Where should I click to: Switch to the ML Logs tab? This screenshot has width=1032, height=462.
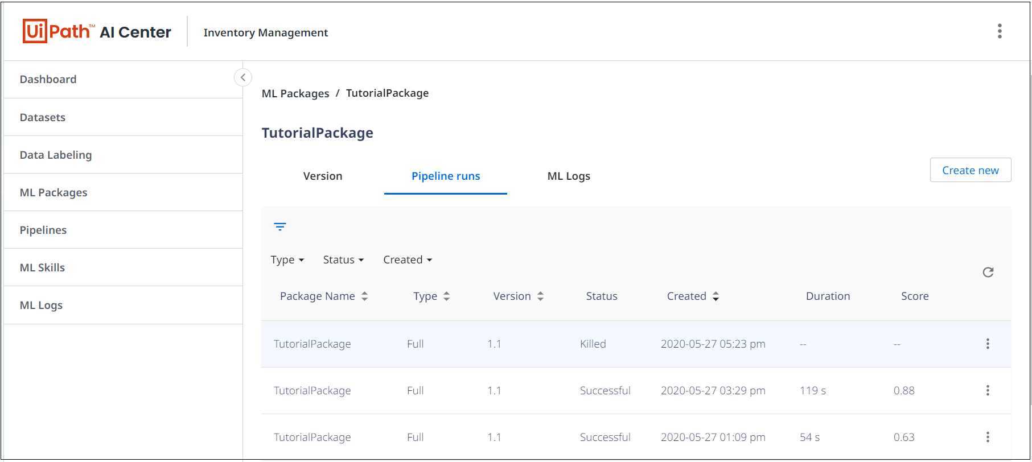[569, 176]
